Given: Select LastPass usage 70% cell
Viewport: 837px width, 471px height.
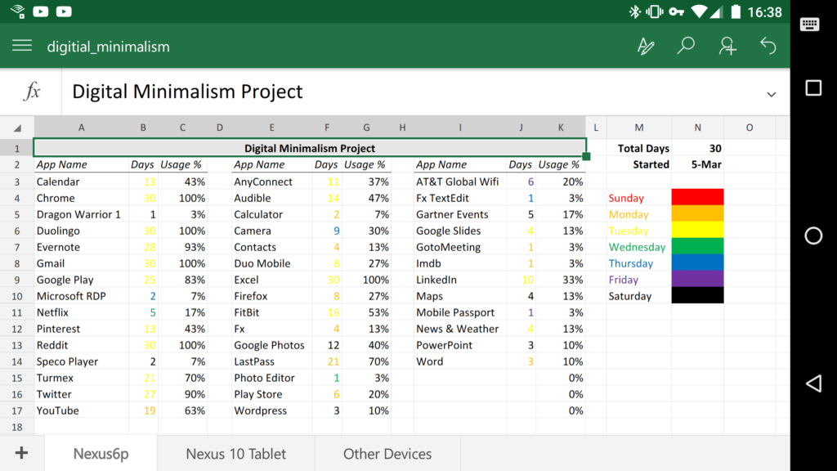Looking at the screenshot, I should [366, 361].
